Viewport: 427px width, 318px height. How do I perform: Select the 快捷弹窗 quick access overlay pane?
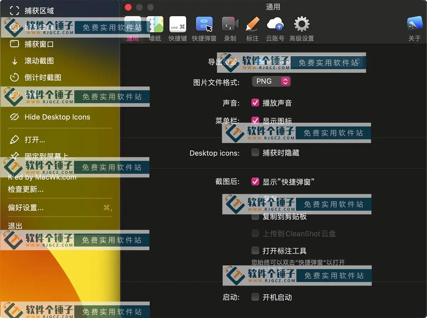(x=204, y=29)
